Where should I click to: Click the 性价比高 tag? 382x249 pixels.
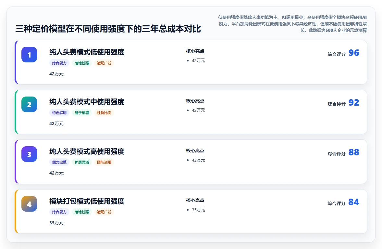click(x=104, y=113)
